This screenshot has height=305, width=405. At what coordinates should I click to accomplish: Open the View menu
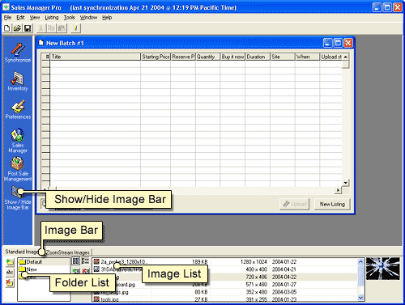pyautogui.click(x=35, y=18)
